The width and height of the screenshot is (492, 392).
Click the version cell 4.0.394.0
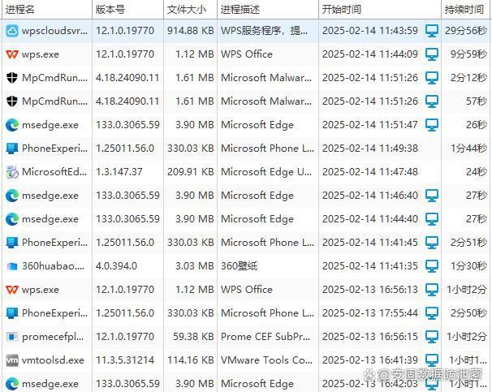116,266
